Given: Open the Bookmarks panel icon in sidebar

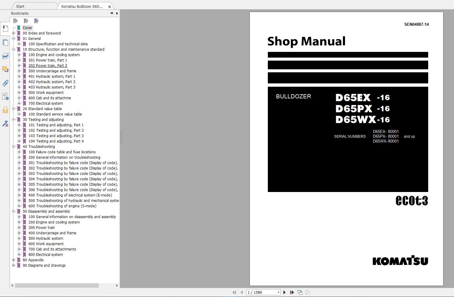Looking at the screenshot, I should point(5,28).
